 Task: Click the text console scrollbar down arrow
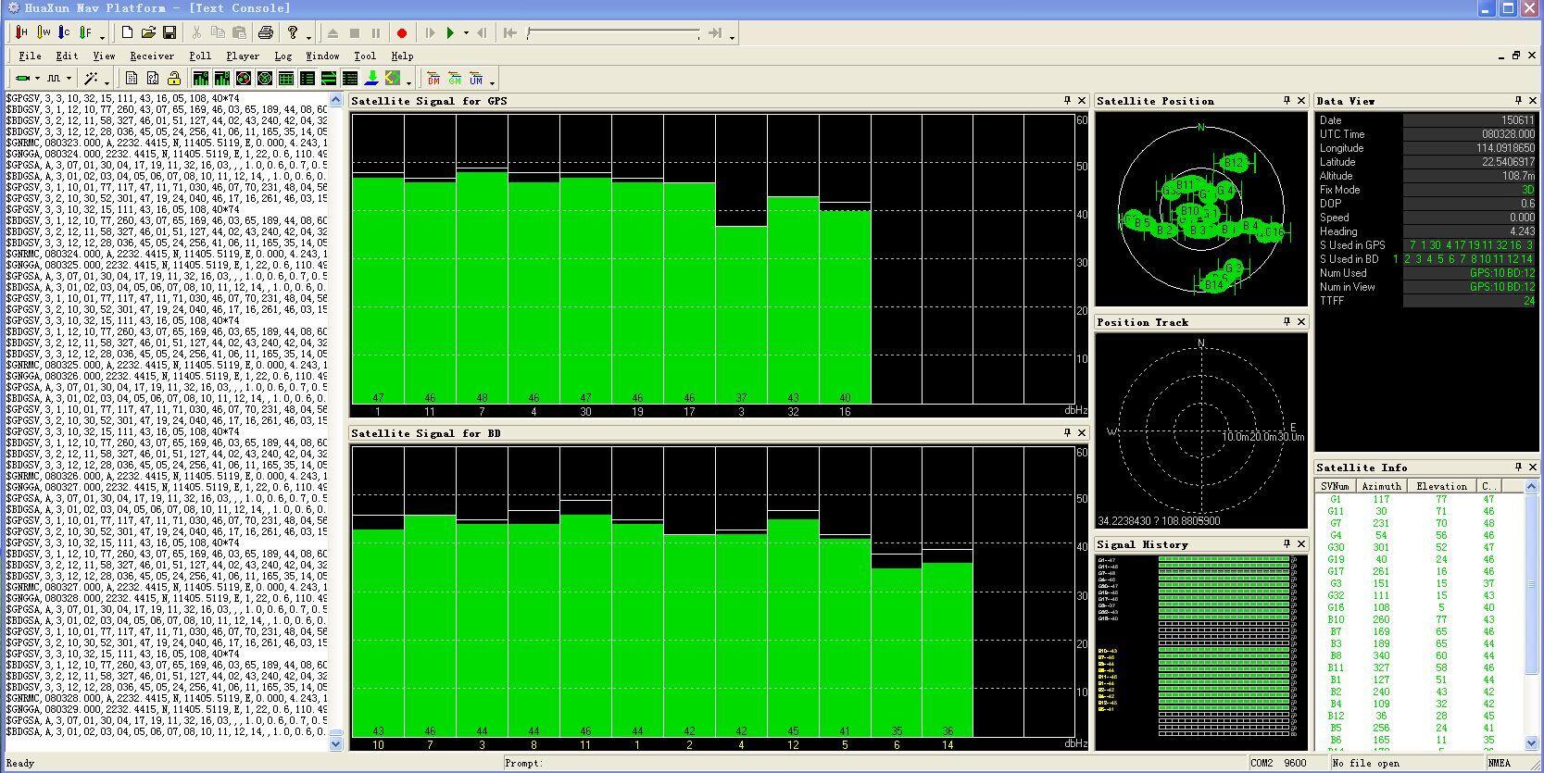335,743
